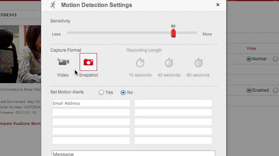This screenshot has width=279, height=156.
Task: Click the Email Address input field
Action: coord(91,103)
